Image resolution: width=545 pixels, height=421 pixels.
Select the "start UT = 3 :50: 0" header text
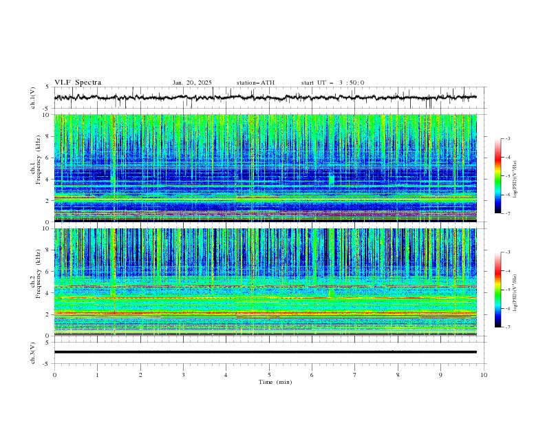click(332, 83)
